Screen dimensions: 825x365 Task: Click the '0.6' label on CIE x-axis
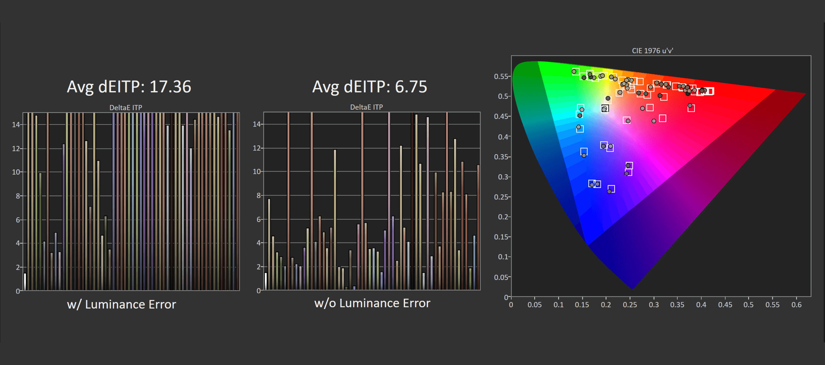796,305
